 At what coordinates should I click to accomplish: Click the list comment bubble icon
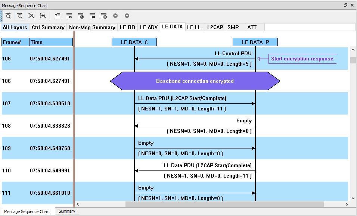[92, 16]
